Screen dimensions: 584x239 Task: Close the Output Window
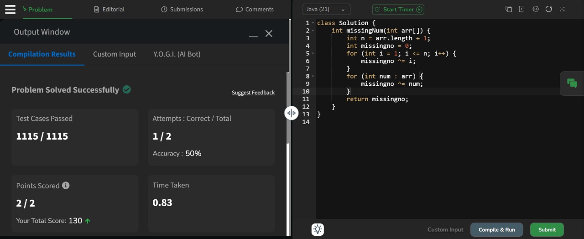coord(269,33)
